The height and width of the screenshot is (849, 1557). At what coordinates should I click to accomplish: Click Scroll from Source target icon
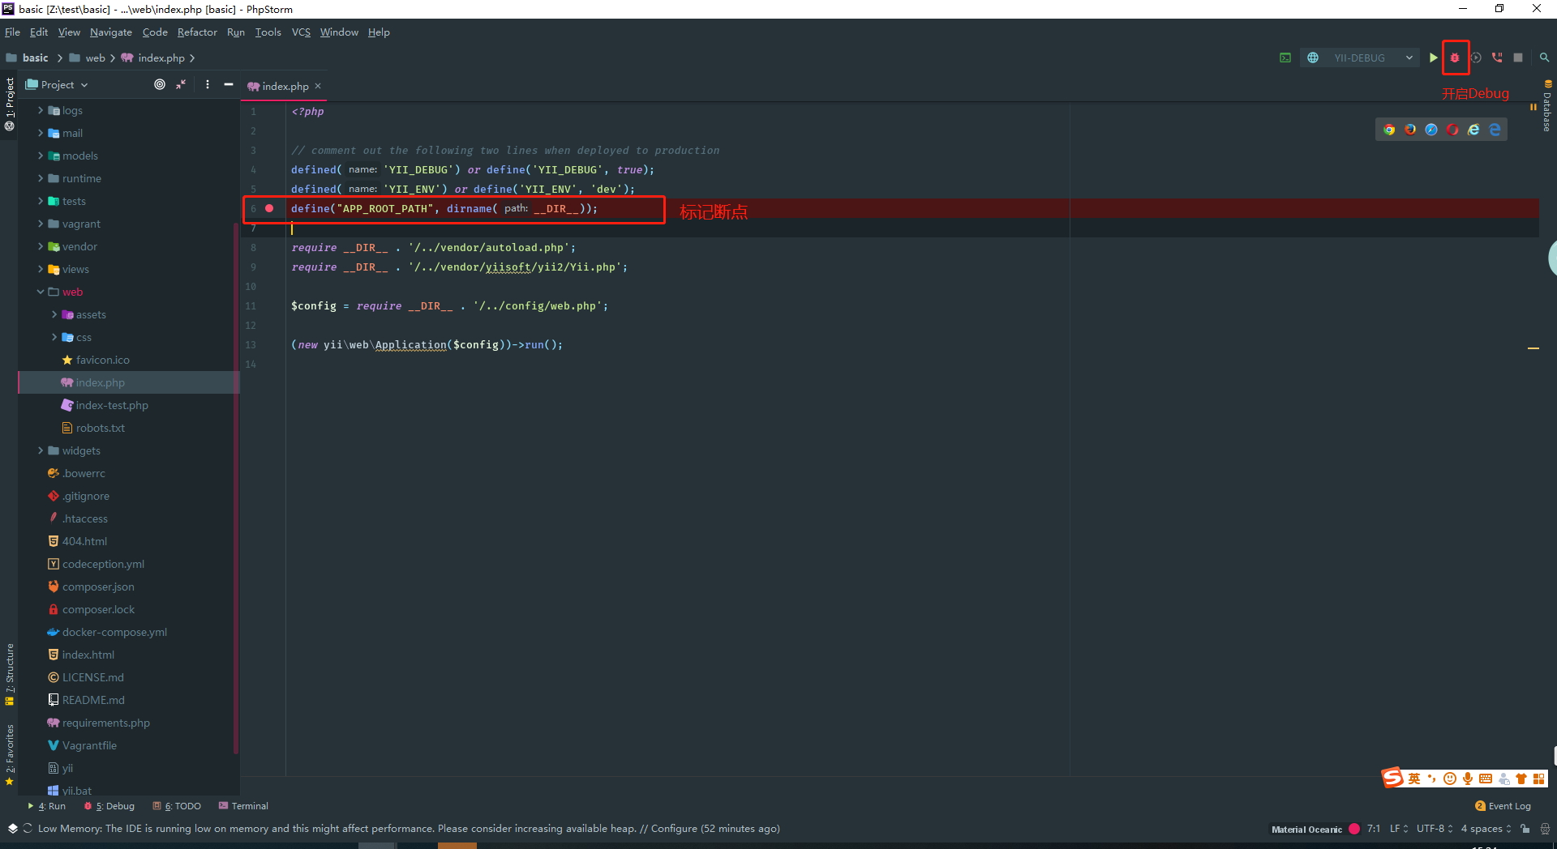160,84
